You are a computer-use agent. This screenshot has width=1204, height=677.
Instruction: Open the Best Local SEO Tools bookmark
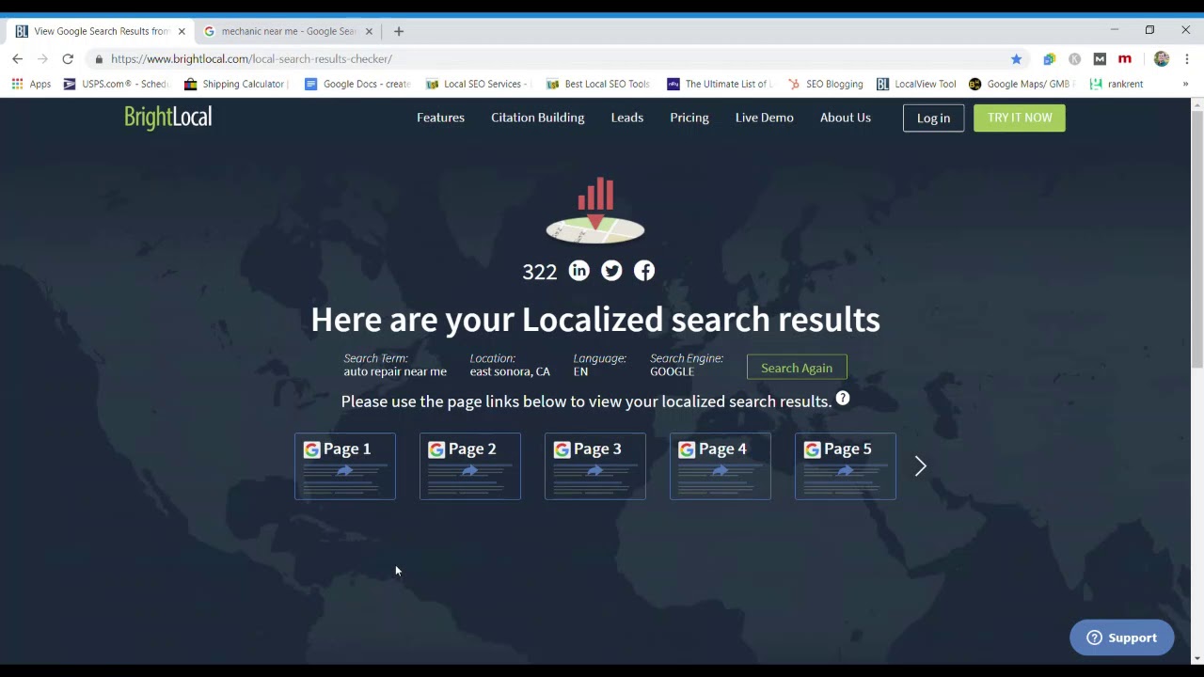point(598,84)
